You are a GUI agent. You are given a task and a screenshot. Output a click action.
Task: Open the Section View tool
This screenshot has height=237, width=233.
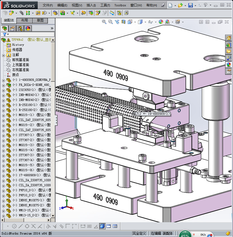click(123, 22)
